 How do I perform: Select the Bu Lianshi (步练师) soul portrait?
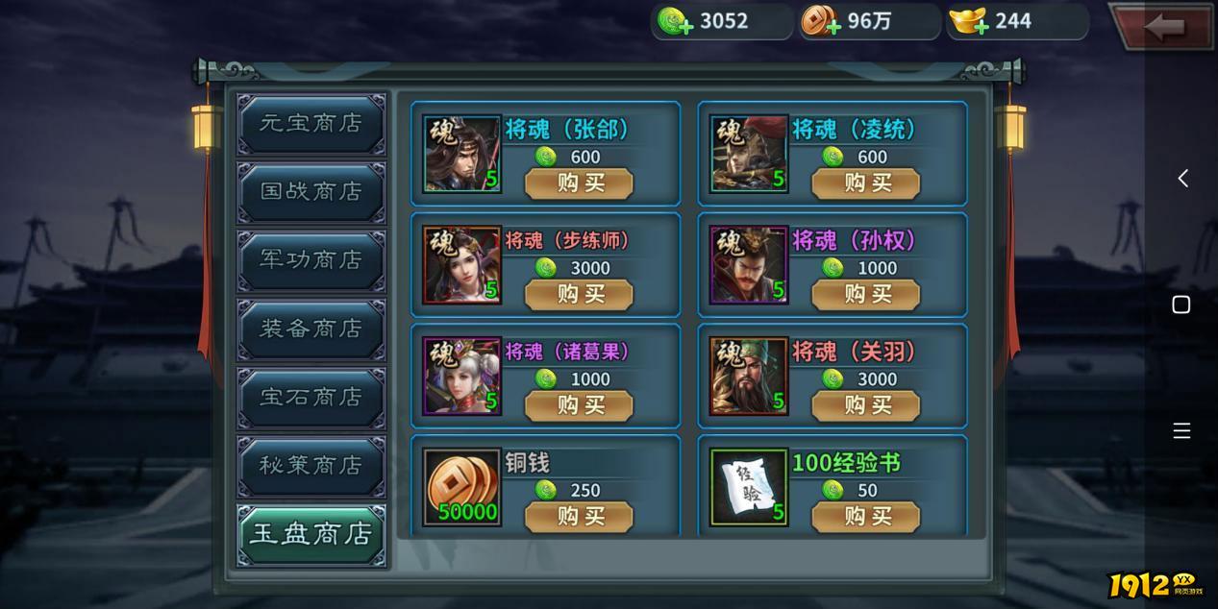462,265
